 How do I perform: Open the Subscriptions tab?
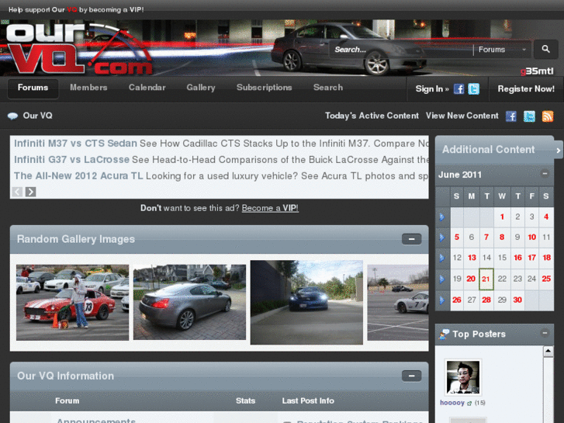coord(264,88)
